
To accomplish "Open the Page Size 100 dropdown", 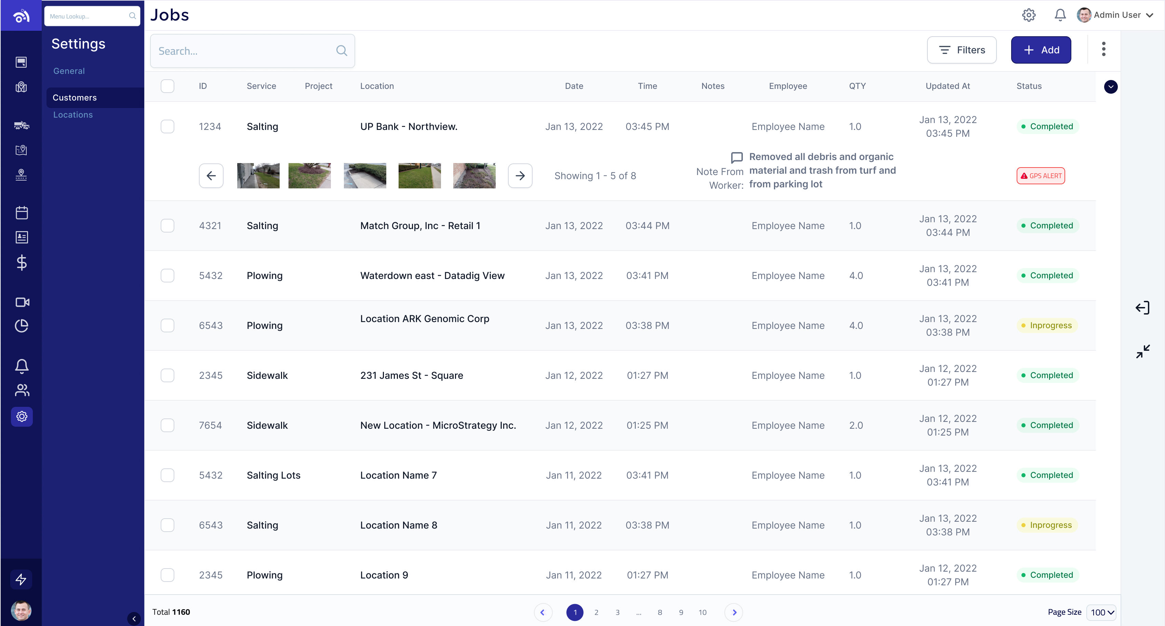I will (1101, 612).
